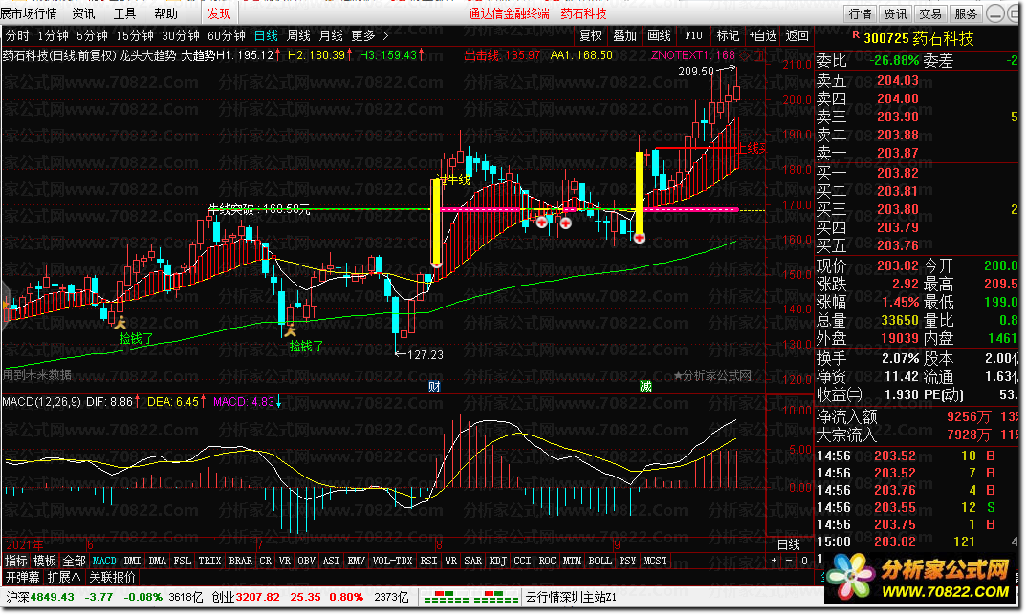Click the 返回 back button
1027x615 pixels.
(798, 36)
